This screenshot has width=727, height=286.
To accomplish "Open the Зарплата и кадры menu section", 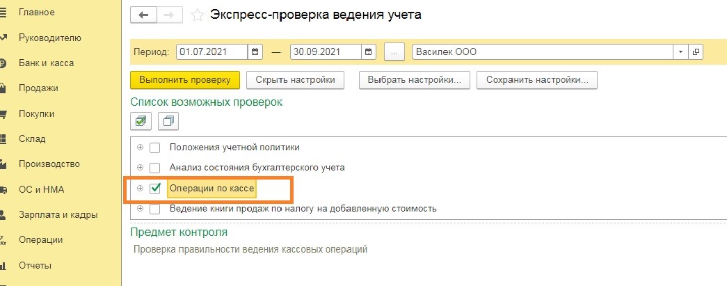I will click(58, 215).
